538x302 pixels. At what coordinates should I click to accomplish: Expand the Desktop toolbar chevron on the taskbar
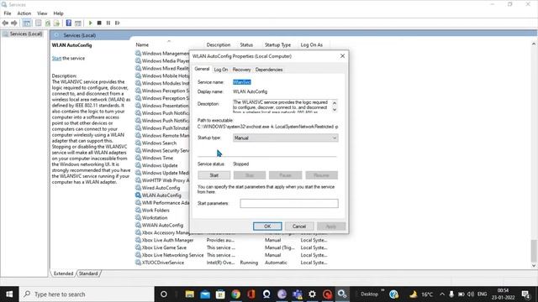[x=382, y=291]
